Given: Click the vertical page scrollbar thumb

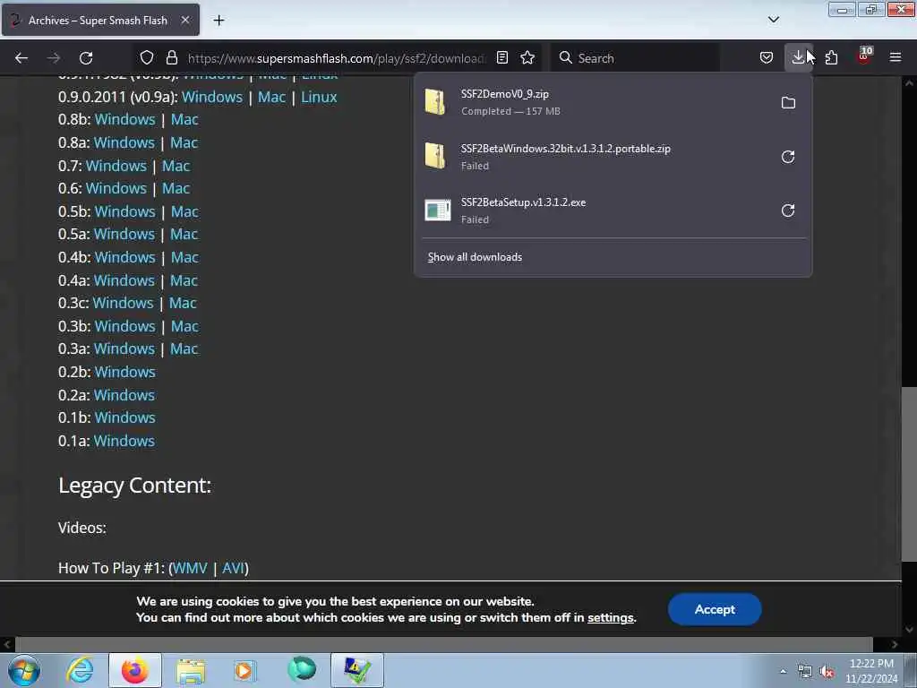Looking at the screenshot, I should (x=909, y=474).
